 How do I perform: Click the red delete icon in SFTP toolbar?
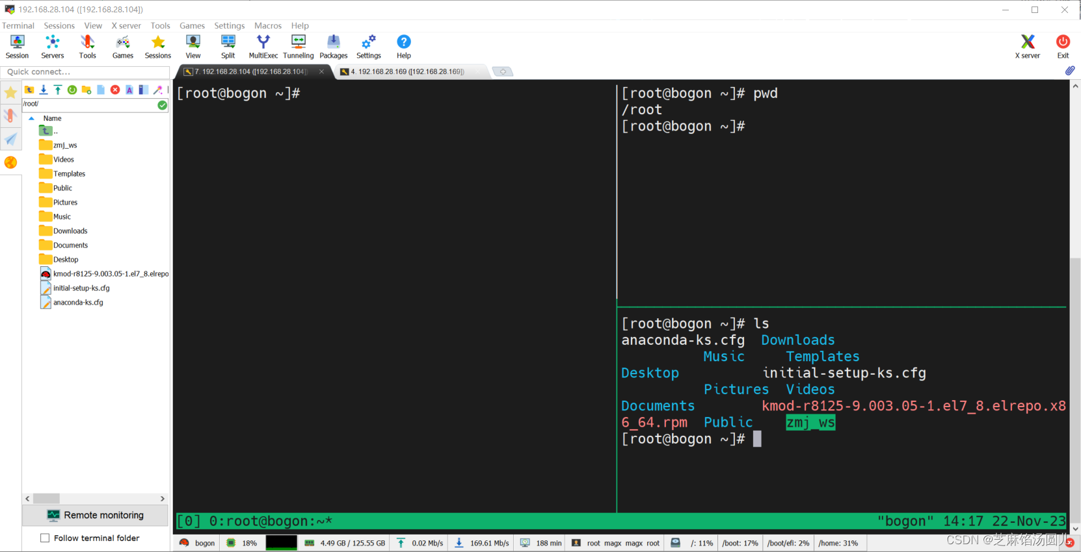click(x=115, y=90)
